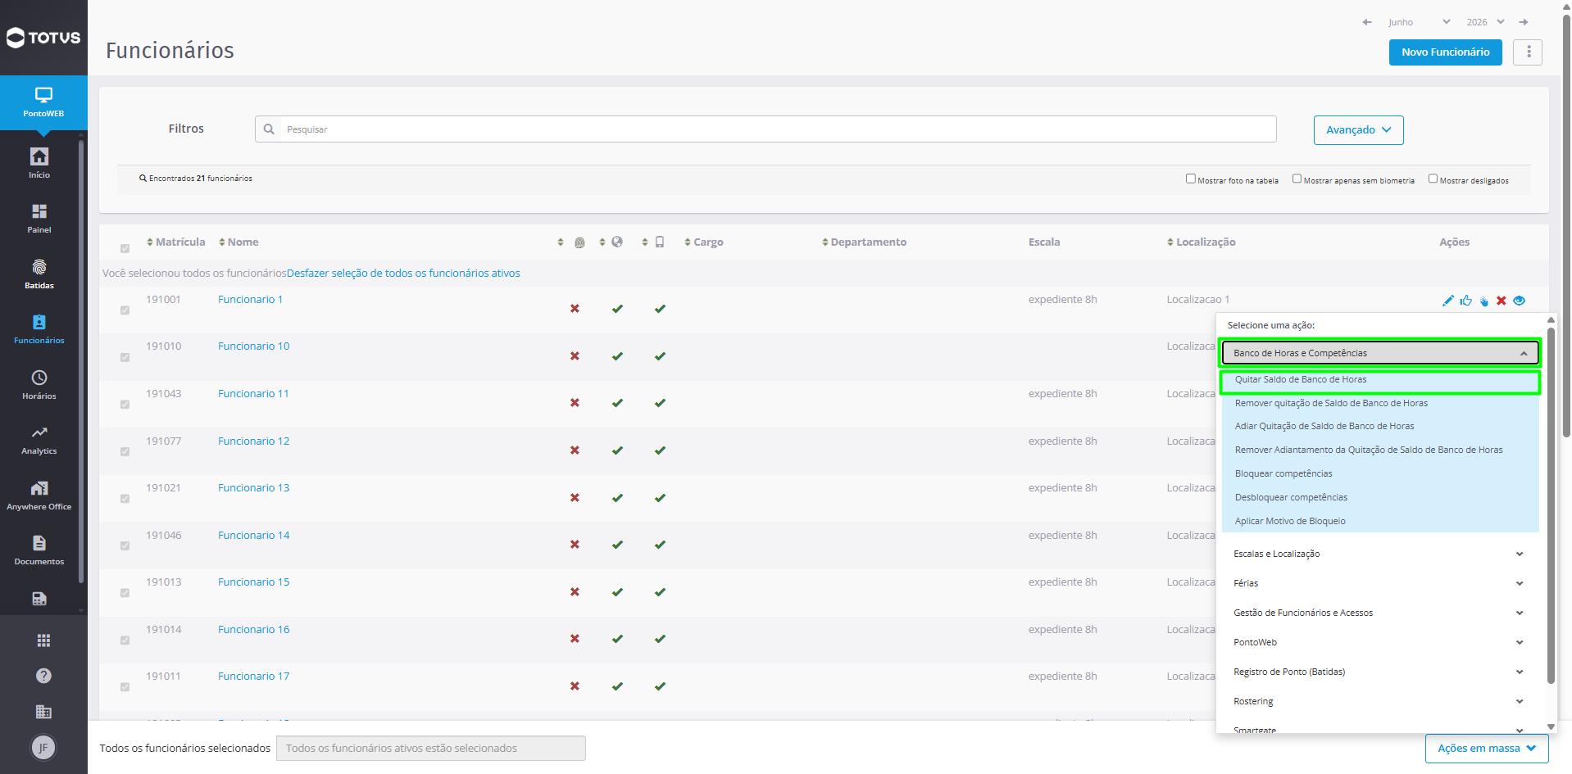Toggle the checkbox for Funcionario 10
This screenshot has height=774, width=1572.
point(125,357)
